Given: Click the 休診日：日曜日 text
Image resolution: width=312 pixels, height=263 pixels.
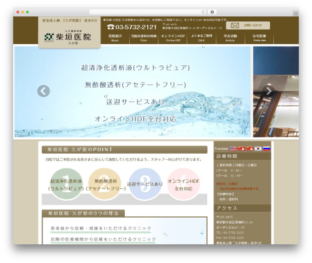Looking at the screenshot, I should [227, 184].
